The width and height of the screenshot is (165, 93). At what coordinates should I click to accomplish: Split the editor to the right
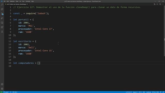160,4
